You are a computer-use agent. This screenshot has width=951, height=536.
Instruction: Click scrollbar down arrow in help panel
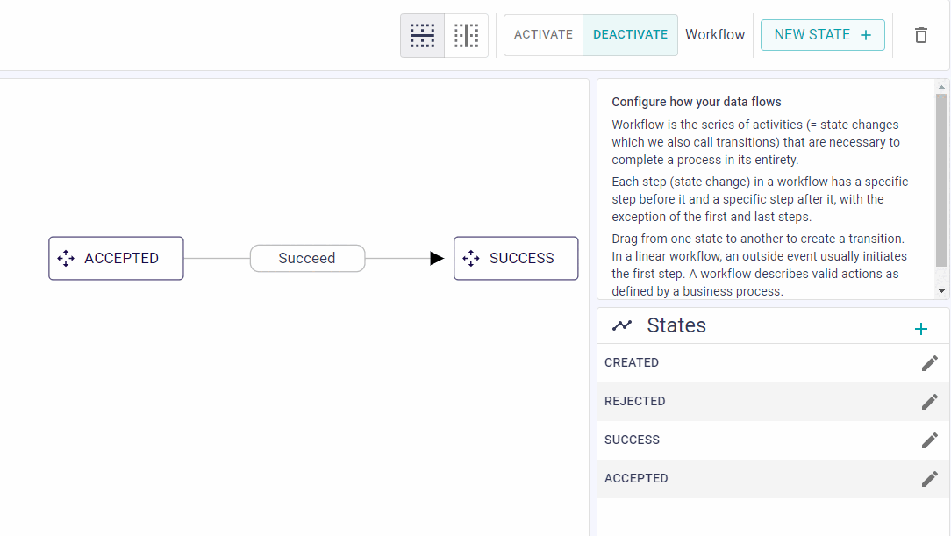(x=941, y=291)
